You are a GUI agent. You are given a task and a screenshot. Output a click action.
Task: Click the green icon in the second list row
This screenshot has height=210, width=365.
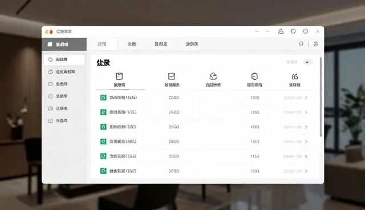pos(103,112)
